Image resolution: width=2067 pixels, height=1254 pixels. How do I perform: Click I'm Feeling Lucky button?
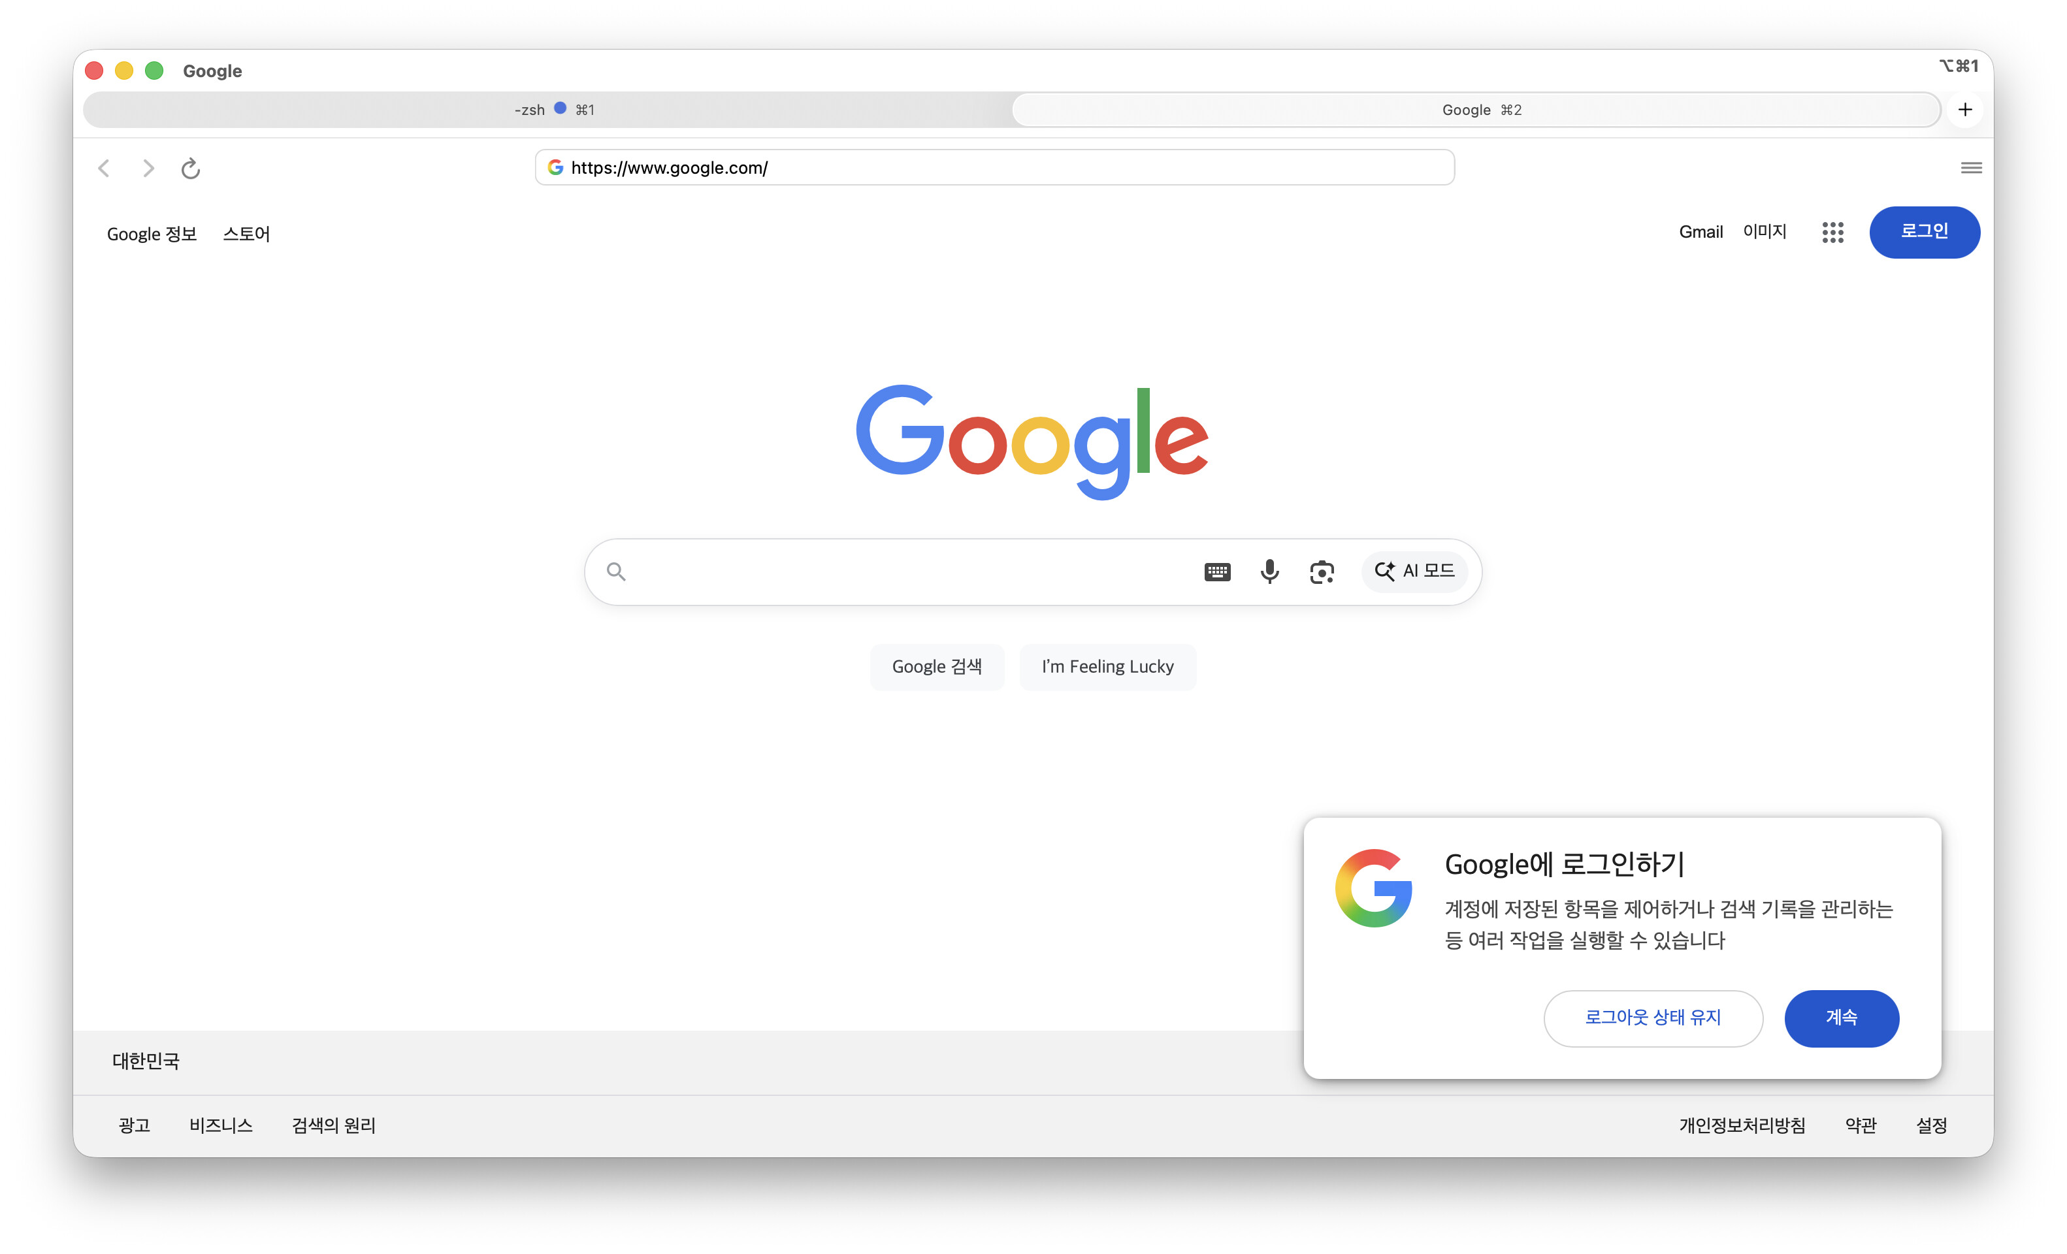coord(1107,667)
